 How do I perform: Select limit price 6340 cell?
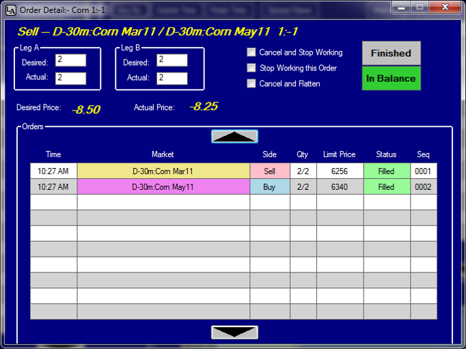[x=339, y=187]
